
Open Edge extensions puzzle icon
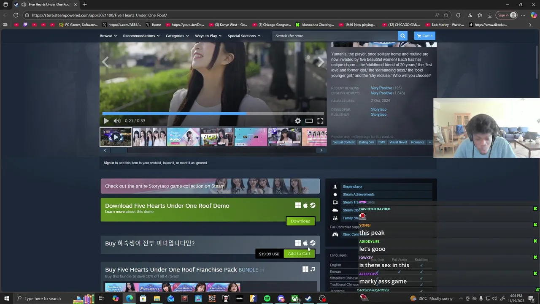pyautogui.click(x=458, y=15)
